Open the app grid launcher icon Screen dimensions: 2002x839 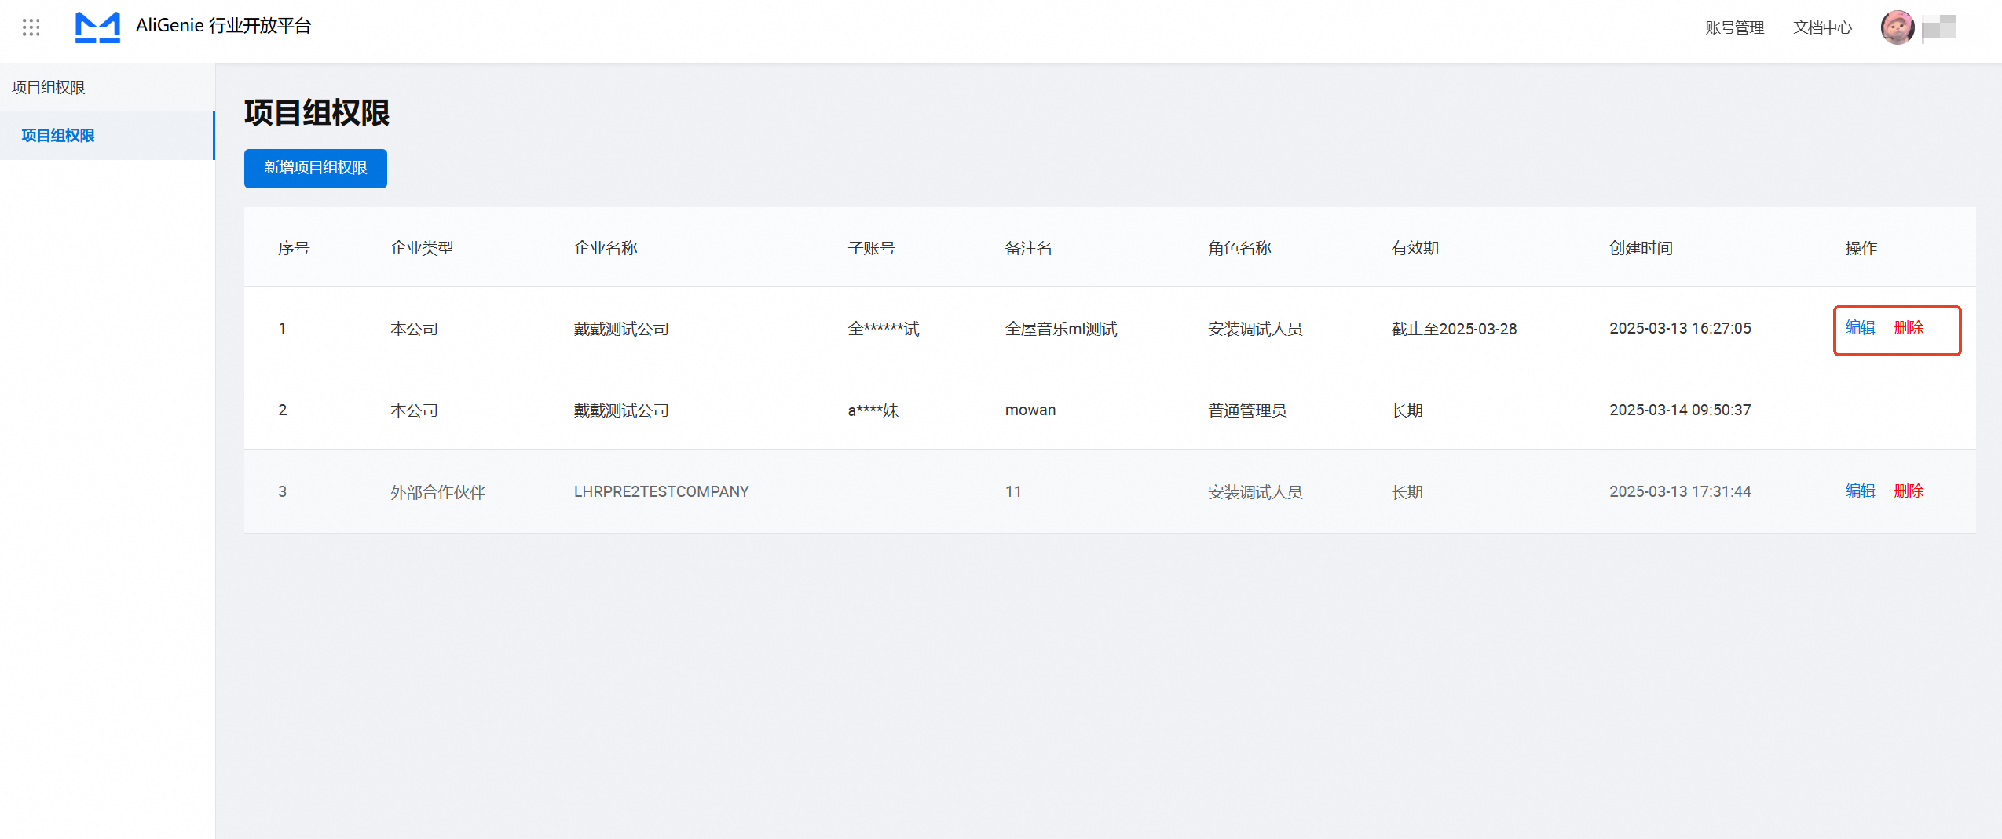(31, 28)
